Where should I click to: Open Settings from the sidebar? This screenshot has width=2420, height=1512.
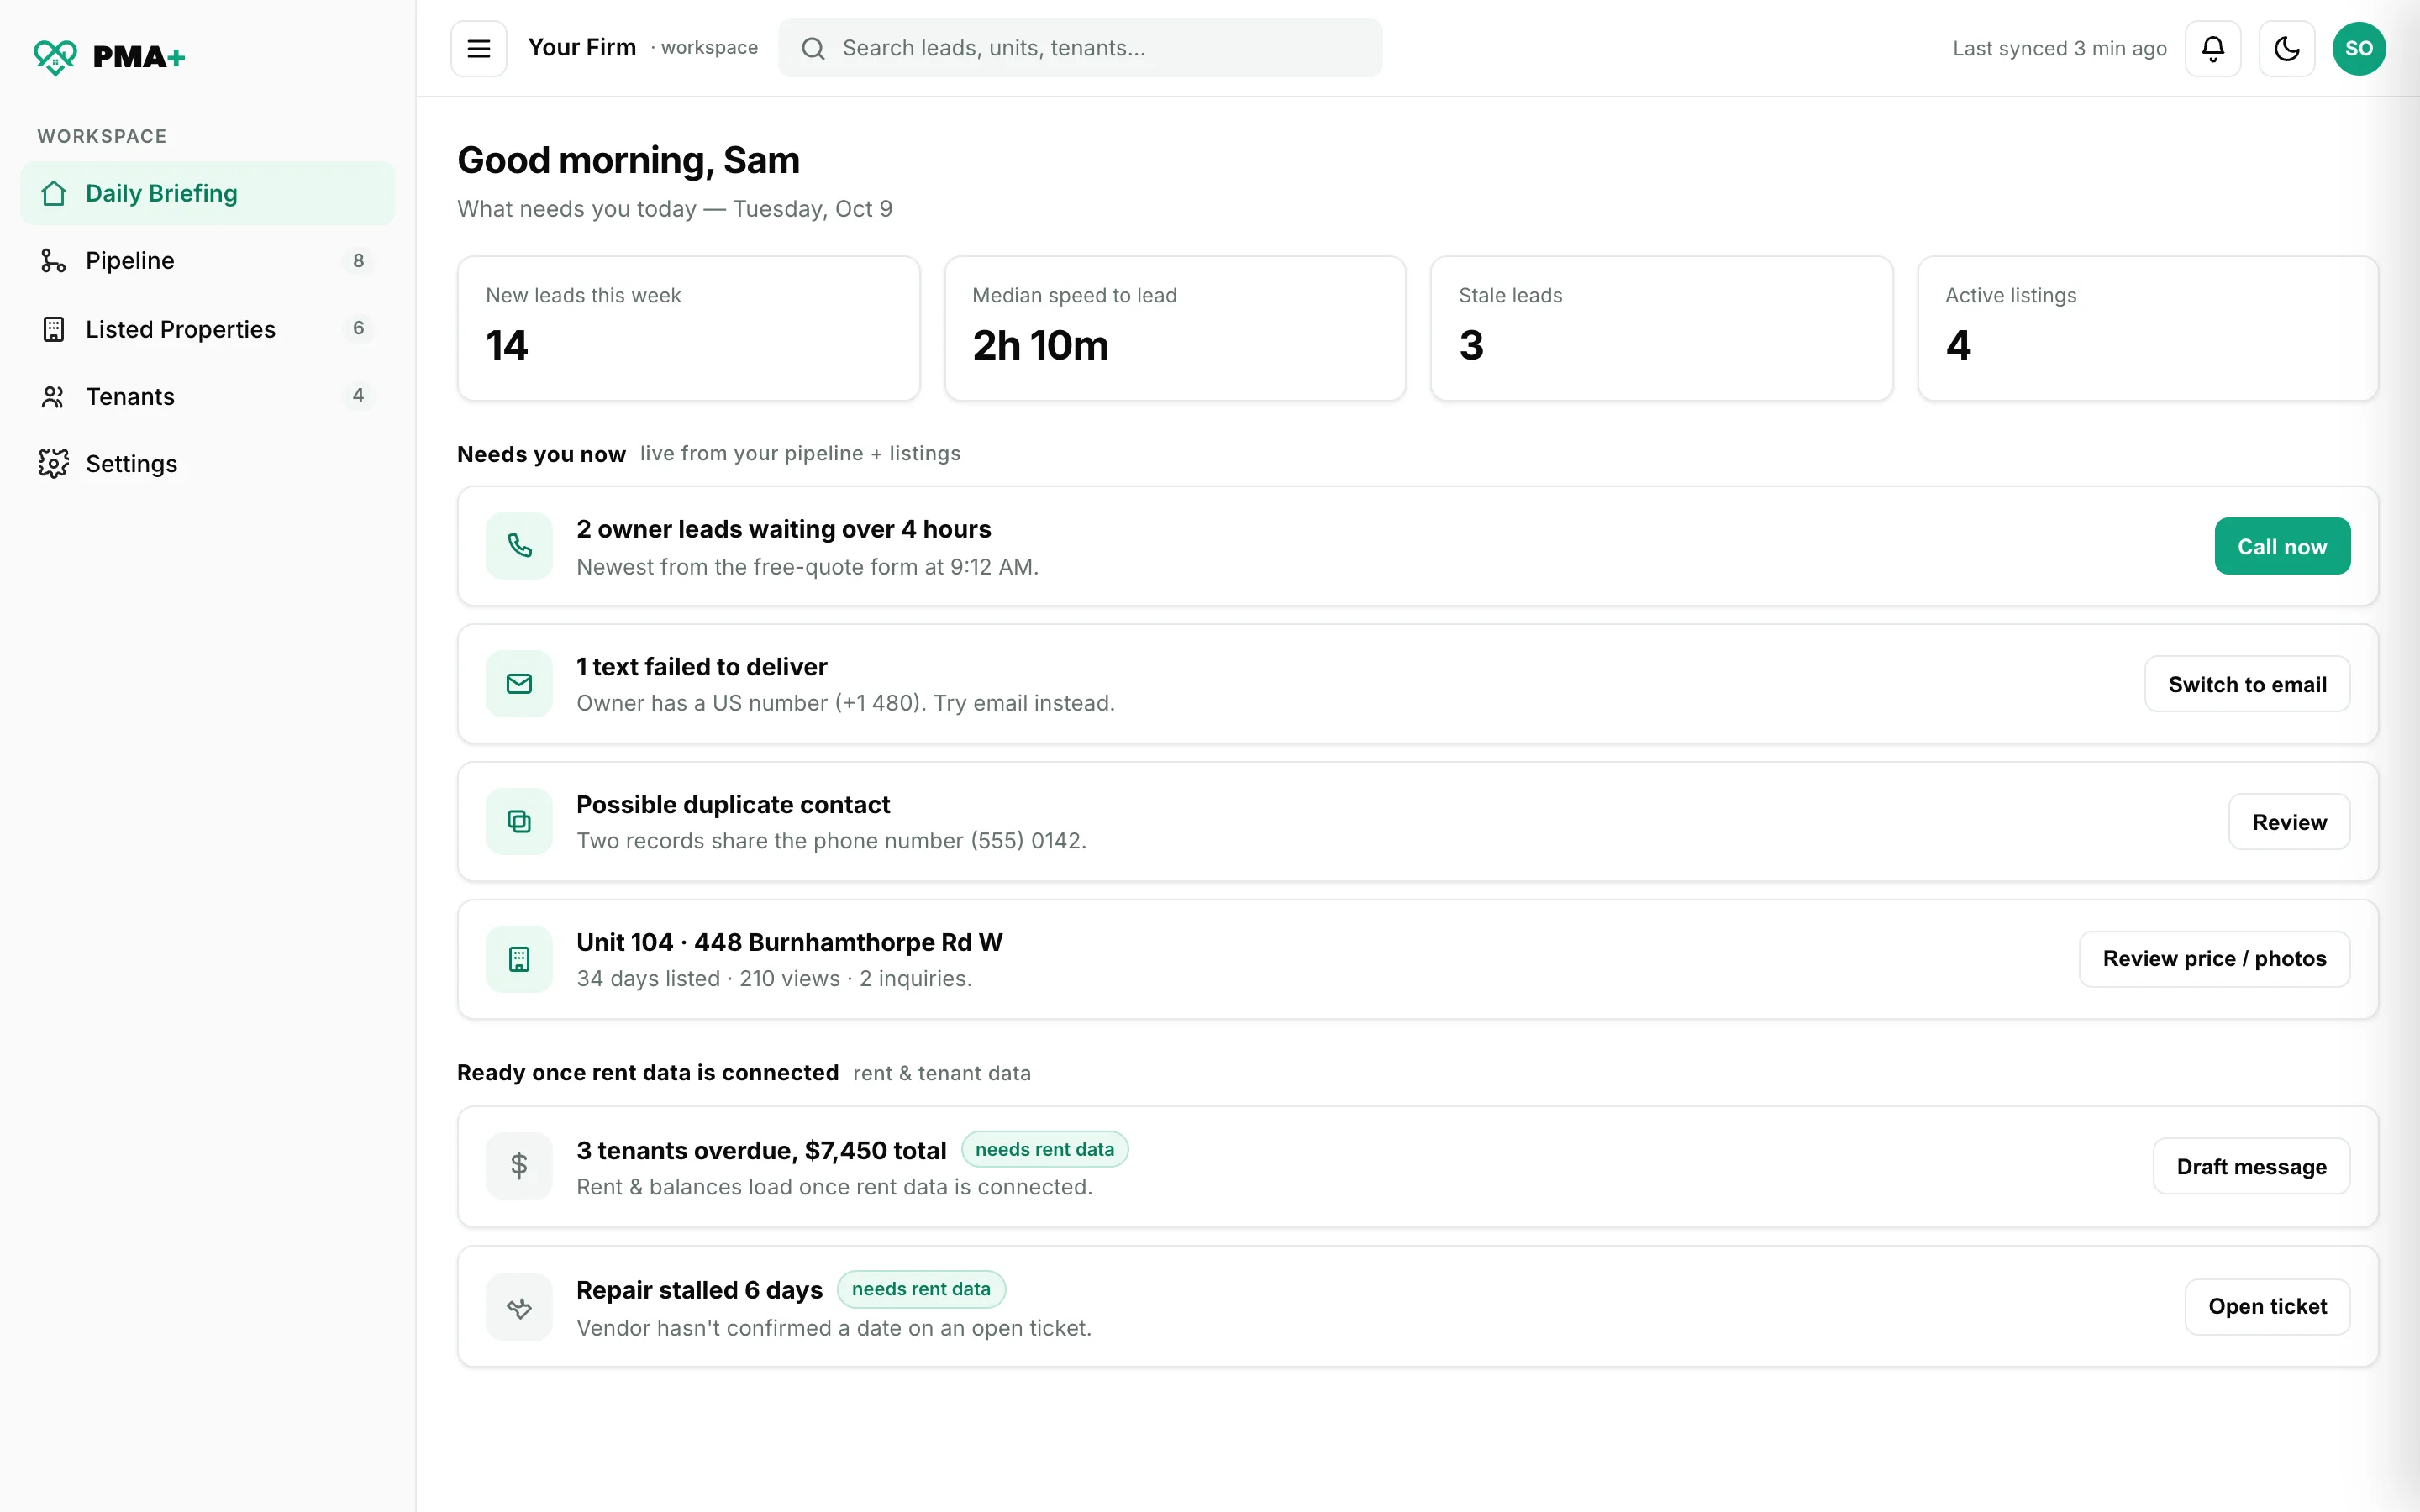coord(207,464)
